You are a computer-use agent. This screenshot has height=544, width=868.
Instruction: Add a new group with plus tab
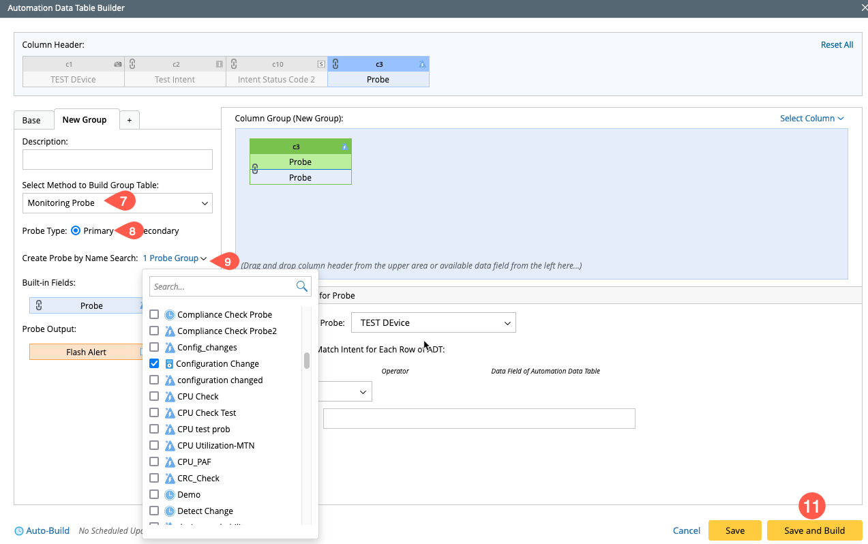129,120
